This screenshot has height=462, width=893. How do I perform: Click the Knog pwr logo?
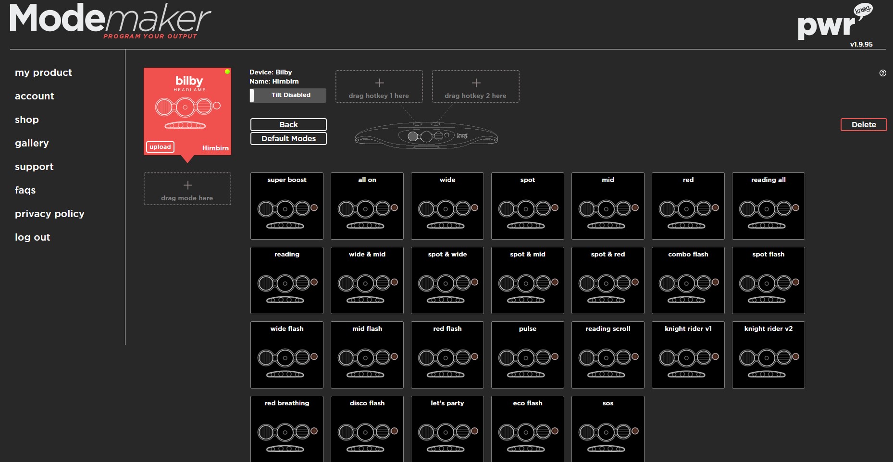pos(835,22)
